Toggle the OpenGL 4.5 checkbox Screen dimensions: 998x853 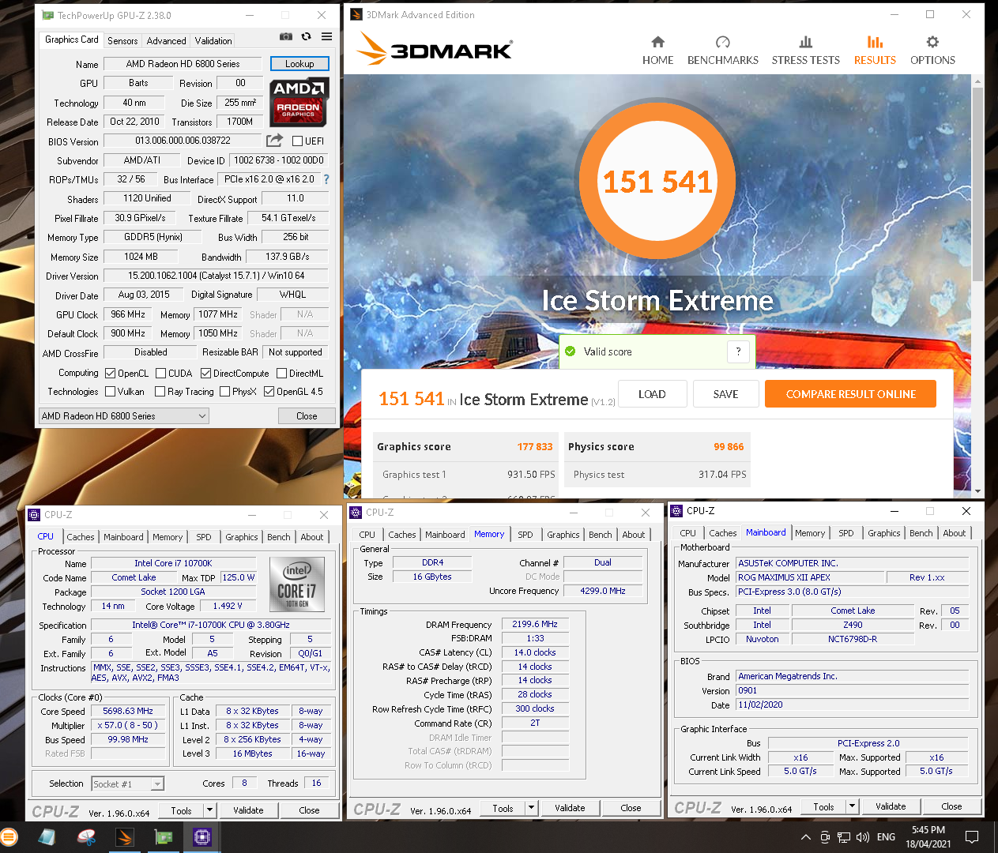coord(269,392)
